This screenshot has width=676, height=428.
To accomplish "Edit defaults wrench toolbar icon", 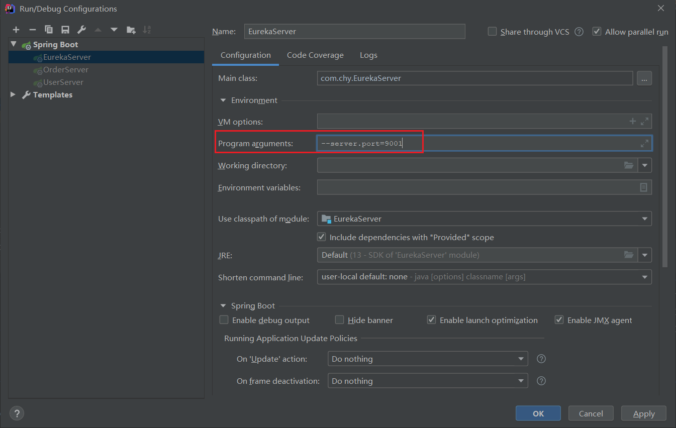I will 81,30.
